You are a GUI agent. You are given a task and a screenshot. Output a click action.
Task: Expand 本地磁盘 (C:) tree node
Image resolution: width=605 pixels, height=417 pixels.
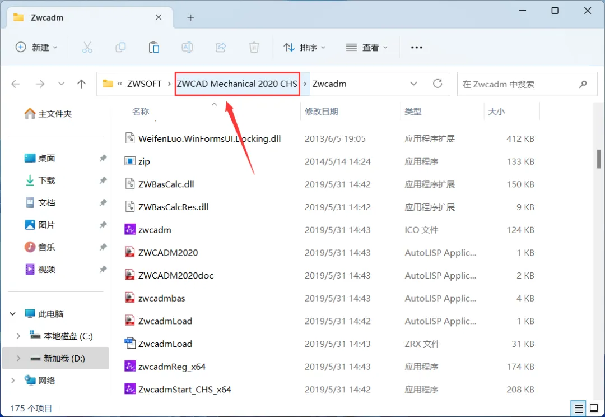(x=18, y=336)
